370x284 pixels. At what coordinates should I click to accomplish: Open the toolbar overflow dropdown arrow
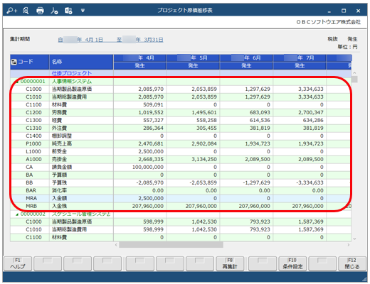tap(83, 11)
